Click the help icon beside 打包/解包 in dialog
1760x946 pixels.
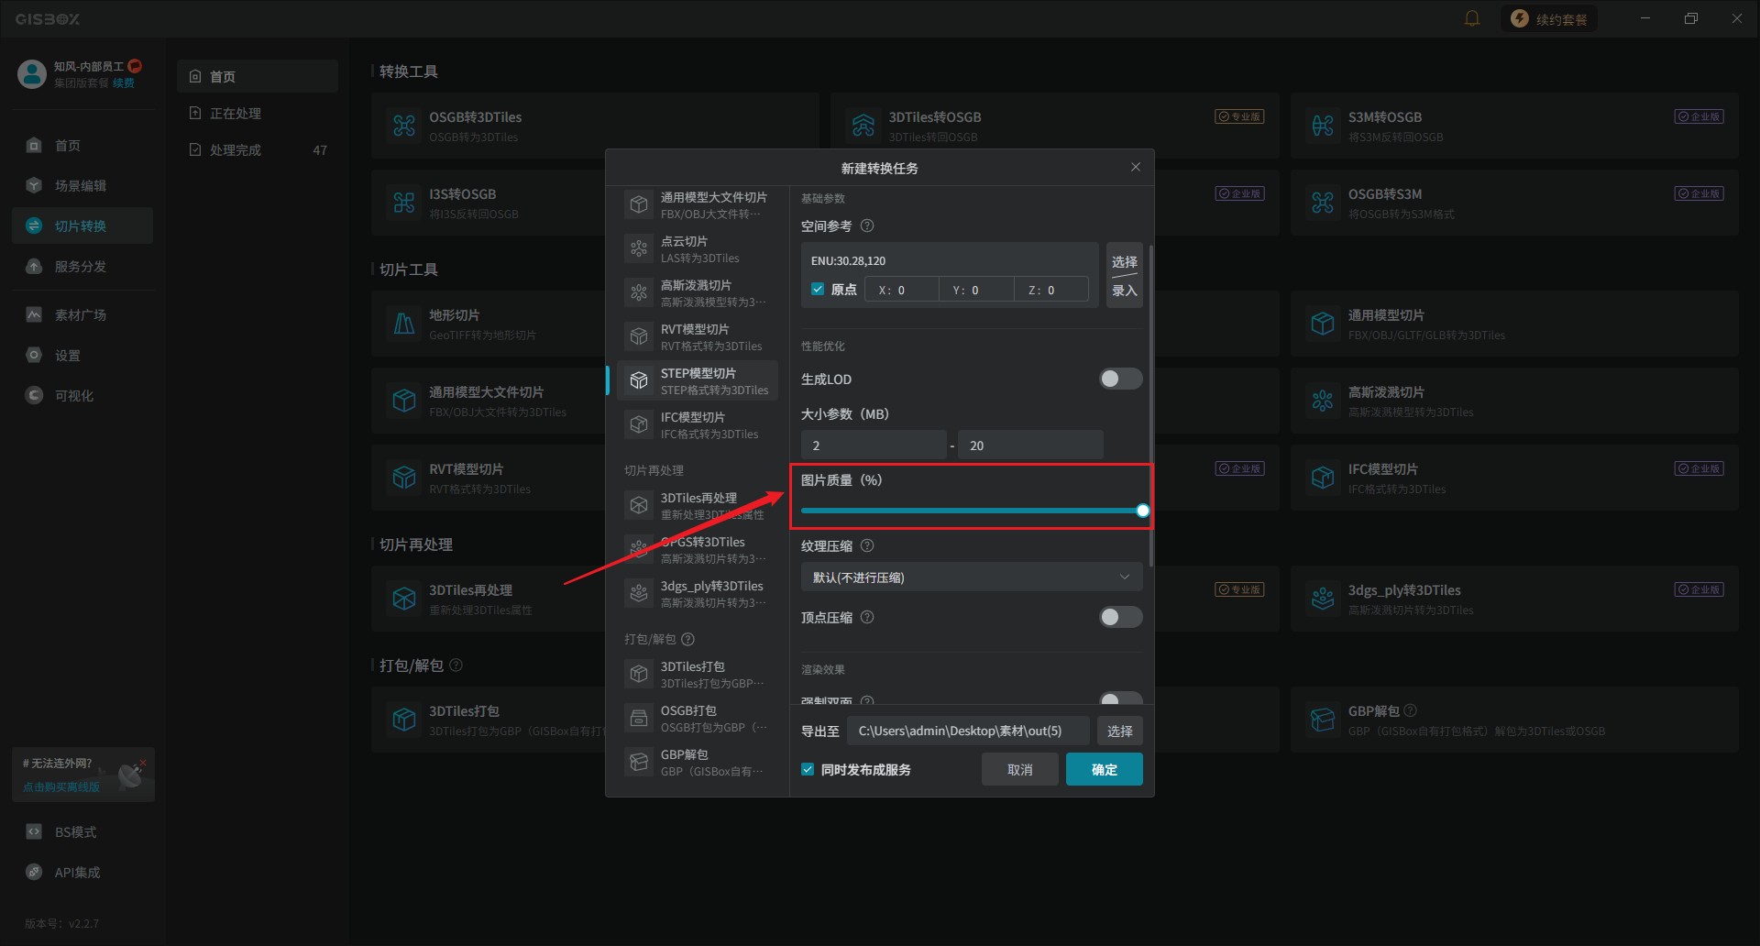(688, 639)
